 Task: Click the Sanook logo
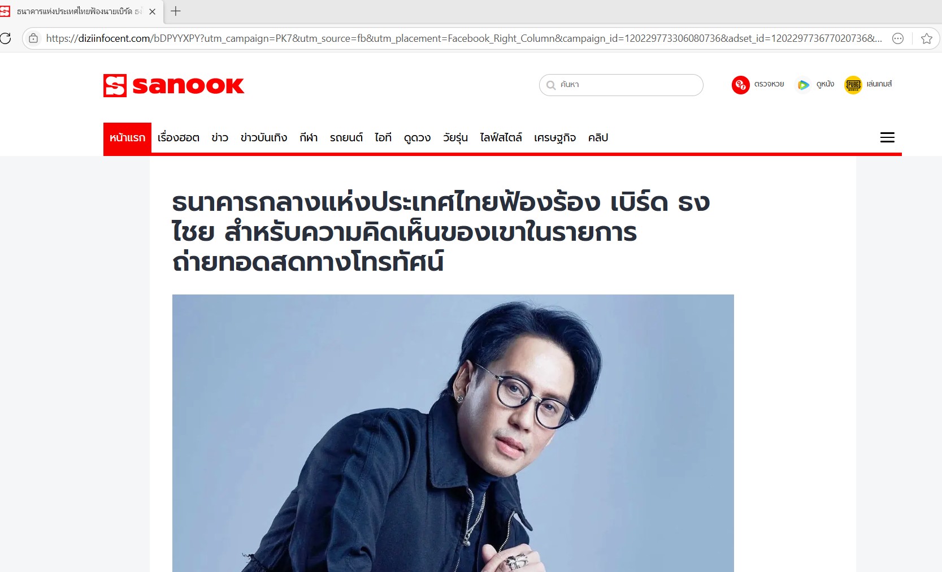[173, 85]
